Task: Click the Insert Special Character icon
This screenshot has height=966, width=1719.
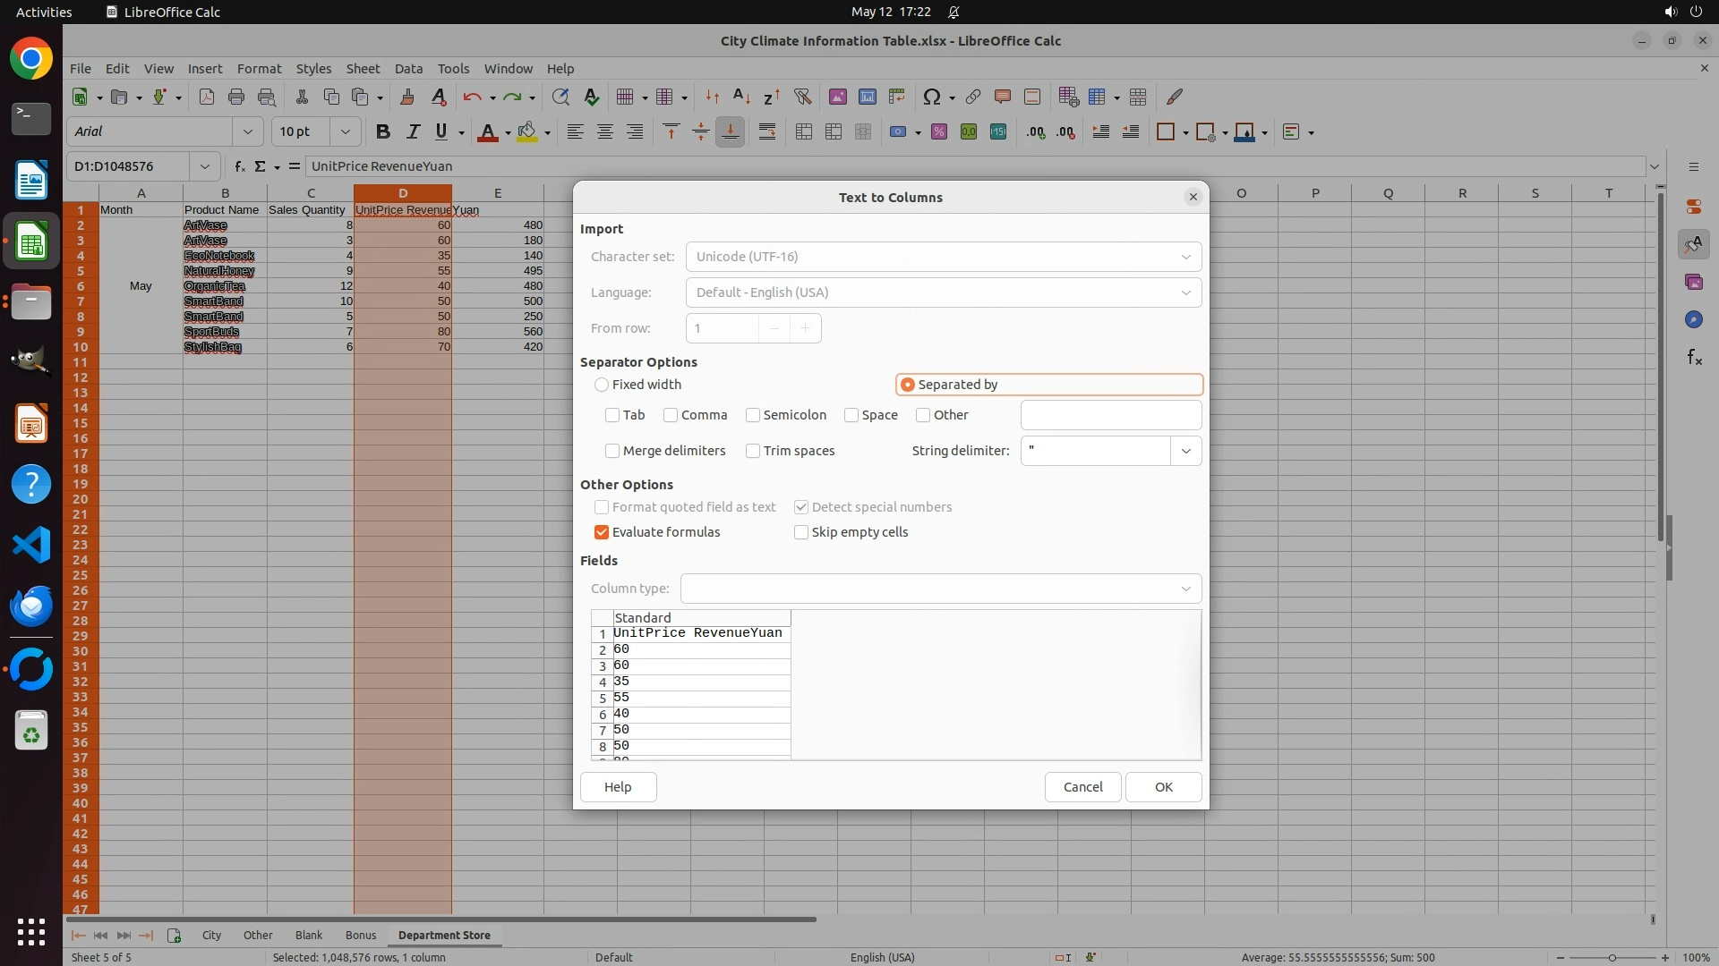Action: pos(931,97)
